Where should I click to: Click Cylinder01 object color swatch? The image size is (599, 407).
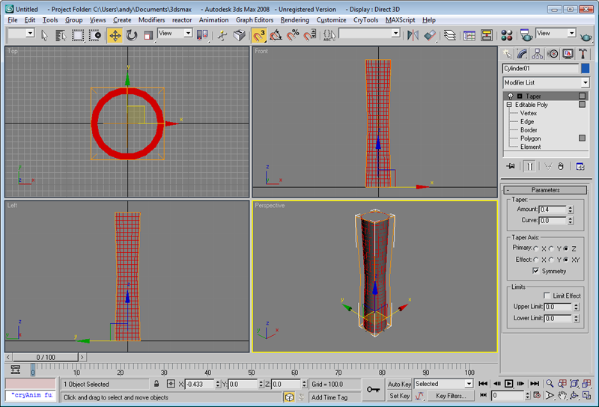click(585, 68)
